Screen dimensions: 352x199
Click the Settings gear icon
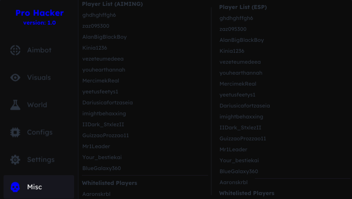coord(15,160)
